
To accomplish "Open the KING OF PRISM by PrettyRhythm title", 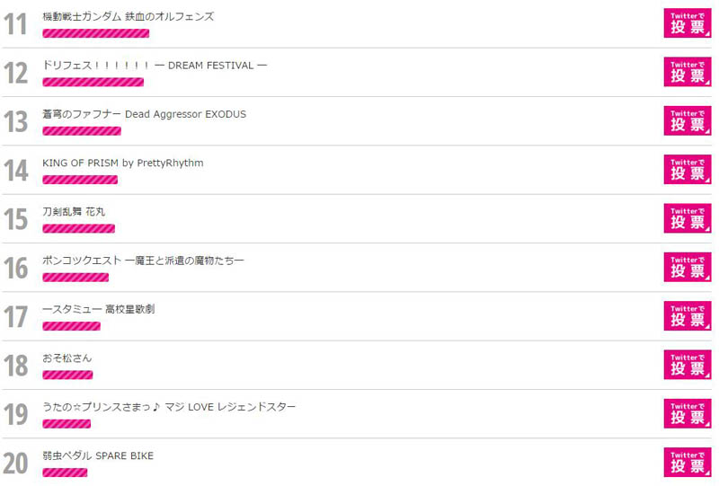I will [123, 163].
